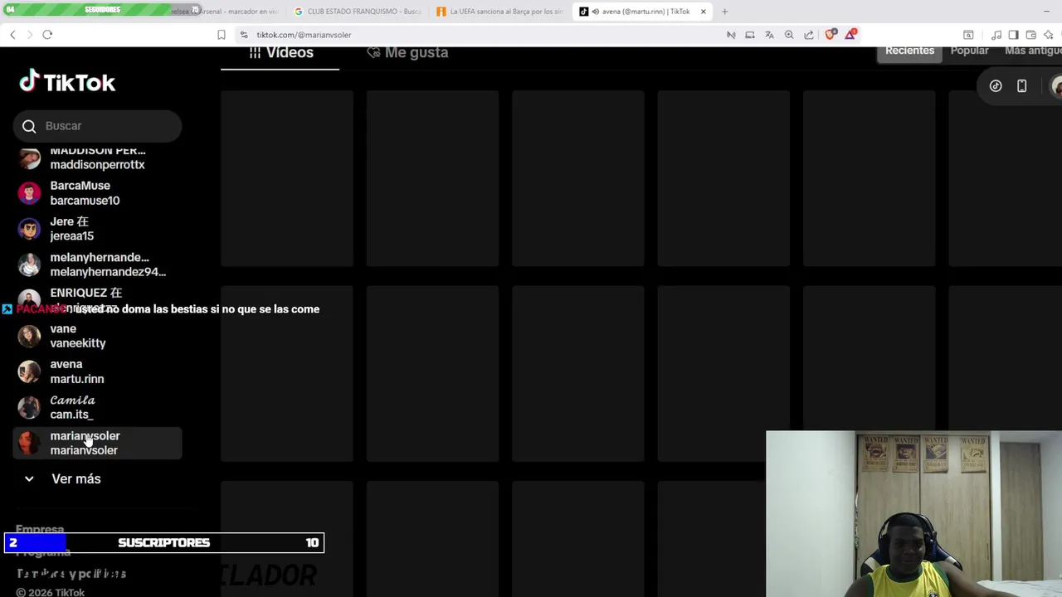Open the Brave Wallet icon

tap(1030, 35)
